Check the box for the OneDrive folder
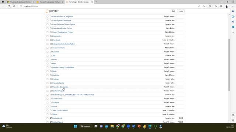Viewport: 236px width, 132px height. click(48, 75)
